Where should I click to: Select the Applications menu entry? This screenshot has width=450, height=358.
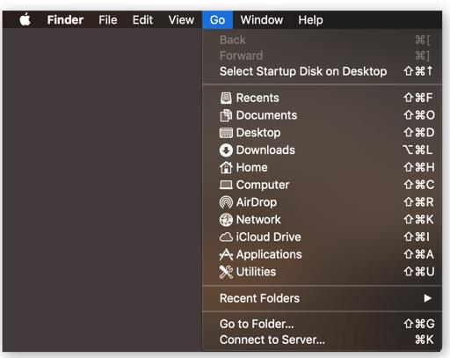(x=322, y=254)
